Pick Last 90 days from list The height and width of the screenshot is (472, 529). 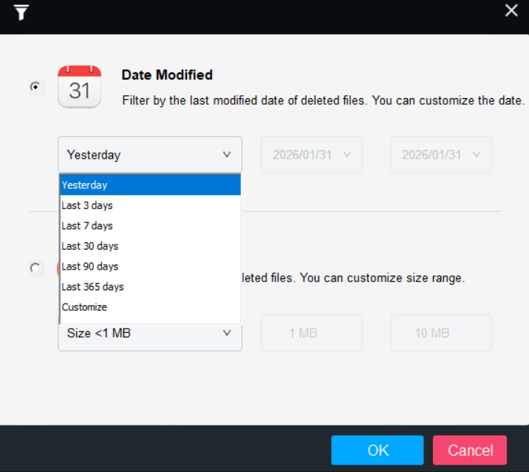tap(150, 266)
